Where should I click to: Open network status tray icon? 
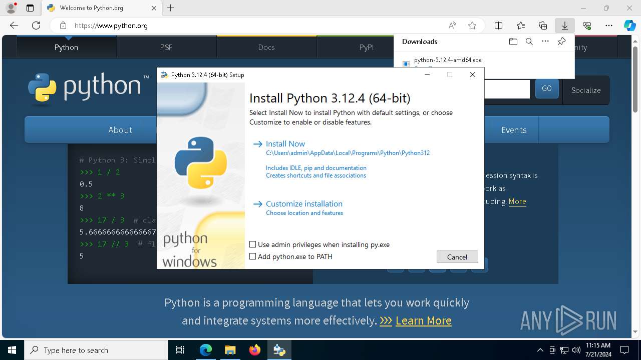coord(564,350)
